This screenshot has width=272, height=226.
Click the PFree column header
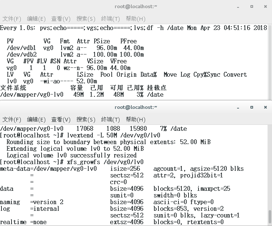point(128,41)
